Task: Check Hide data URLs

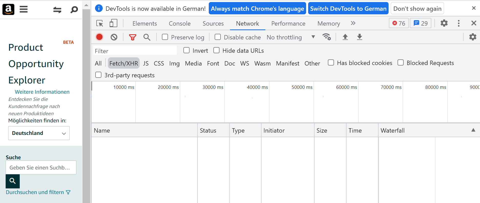Action: (216, 50)
